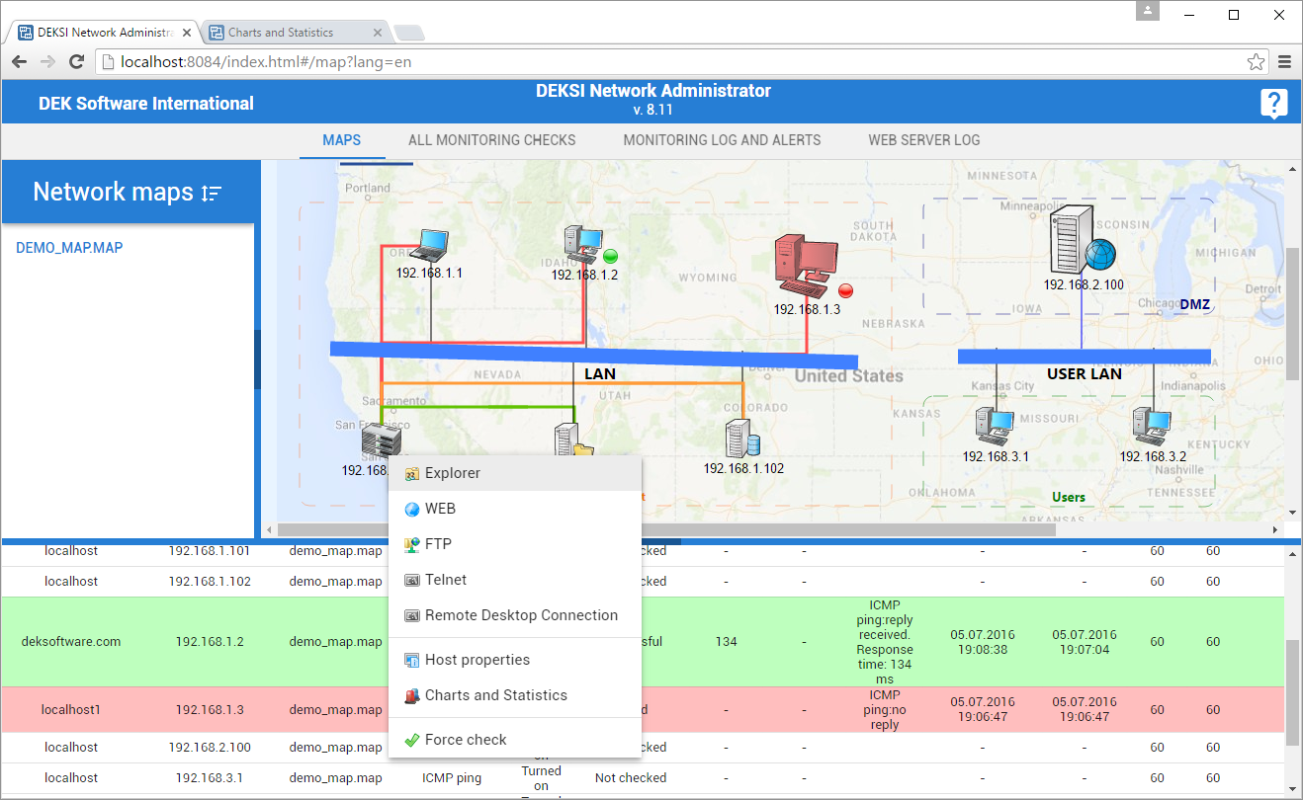Bookmark this page with the star icon
Viewport: 1303px width, 800px height.
coord(1256,62)
